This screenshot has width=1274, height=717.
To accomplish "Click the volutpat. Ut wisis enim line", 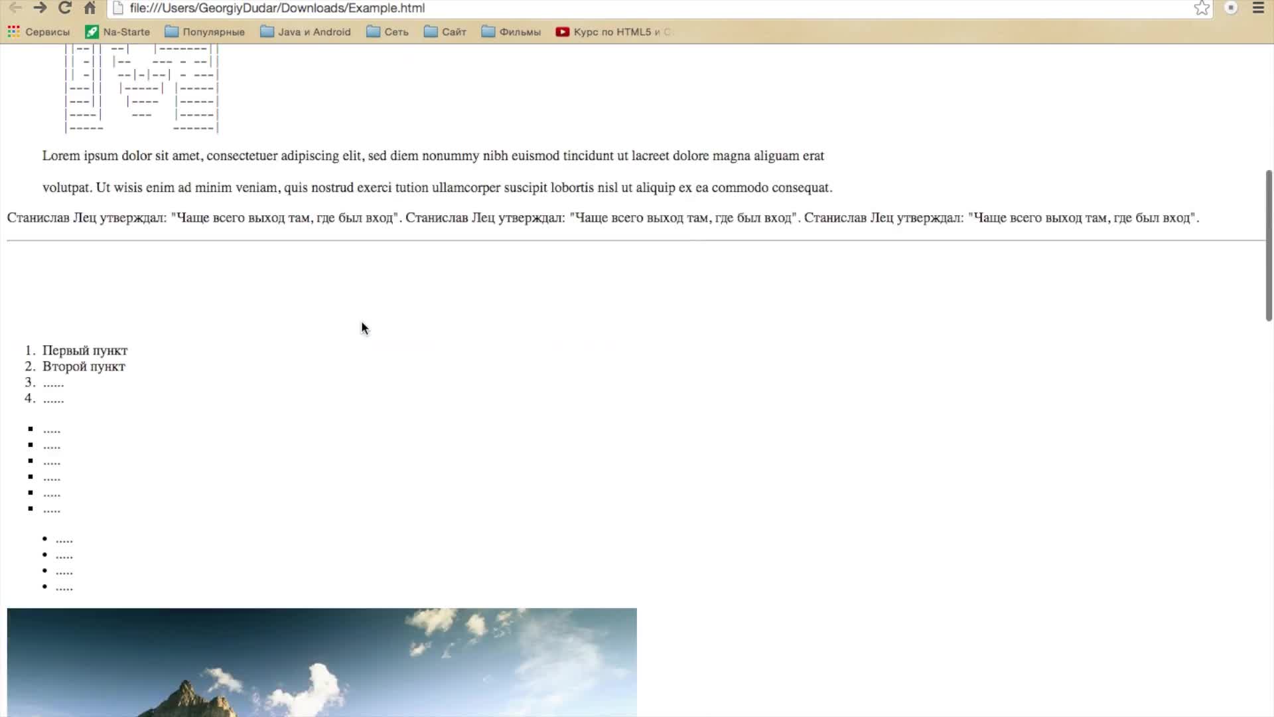I will (437, 188).
